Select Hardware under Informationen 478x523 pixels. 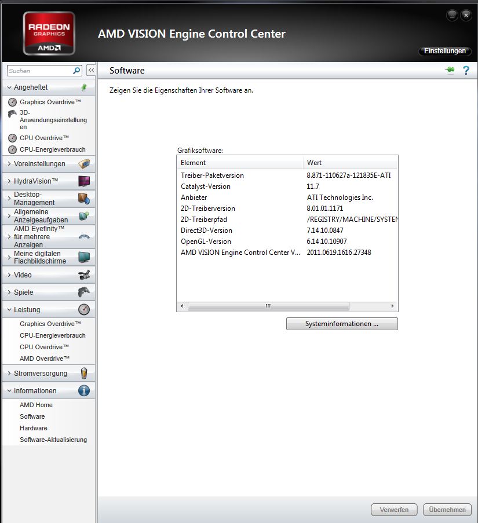click(x=34, y=428)
